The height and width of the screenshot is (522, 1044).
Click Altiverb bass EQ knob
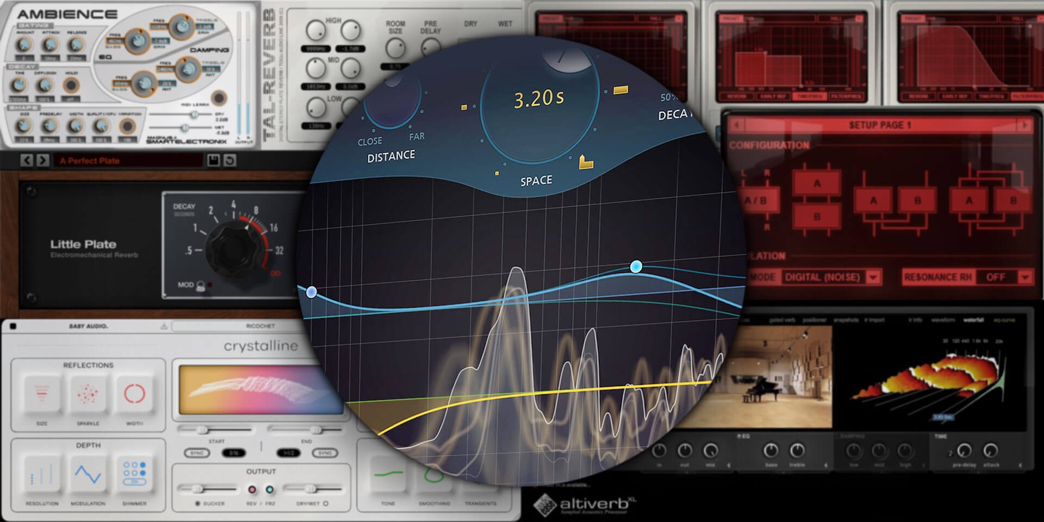point(771,451)
